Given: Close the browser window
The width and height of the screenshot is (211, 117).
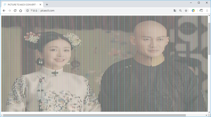Looking at the screenshot, I should pyautogui.click(x=207, y=3).
